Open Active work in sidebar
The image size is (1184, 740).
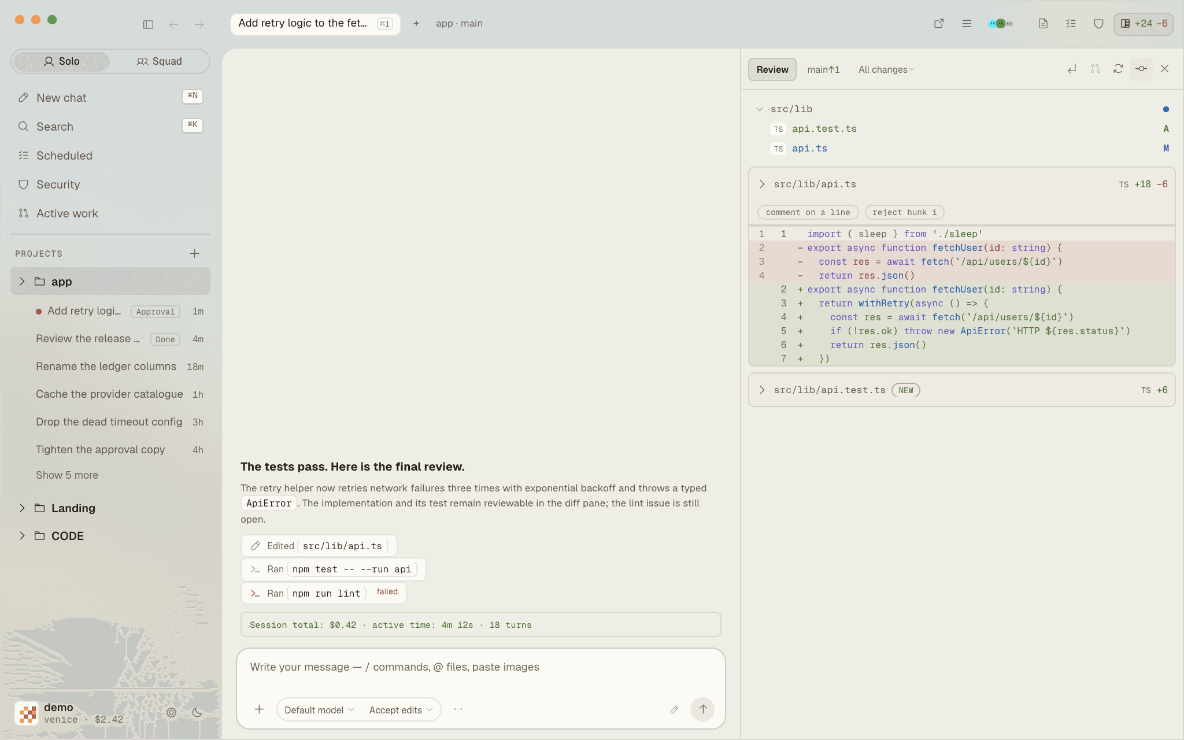(110, 213)
